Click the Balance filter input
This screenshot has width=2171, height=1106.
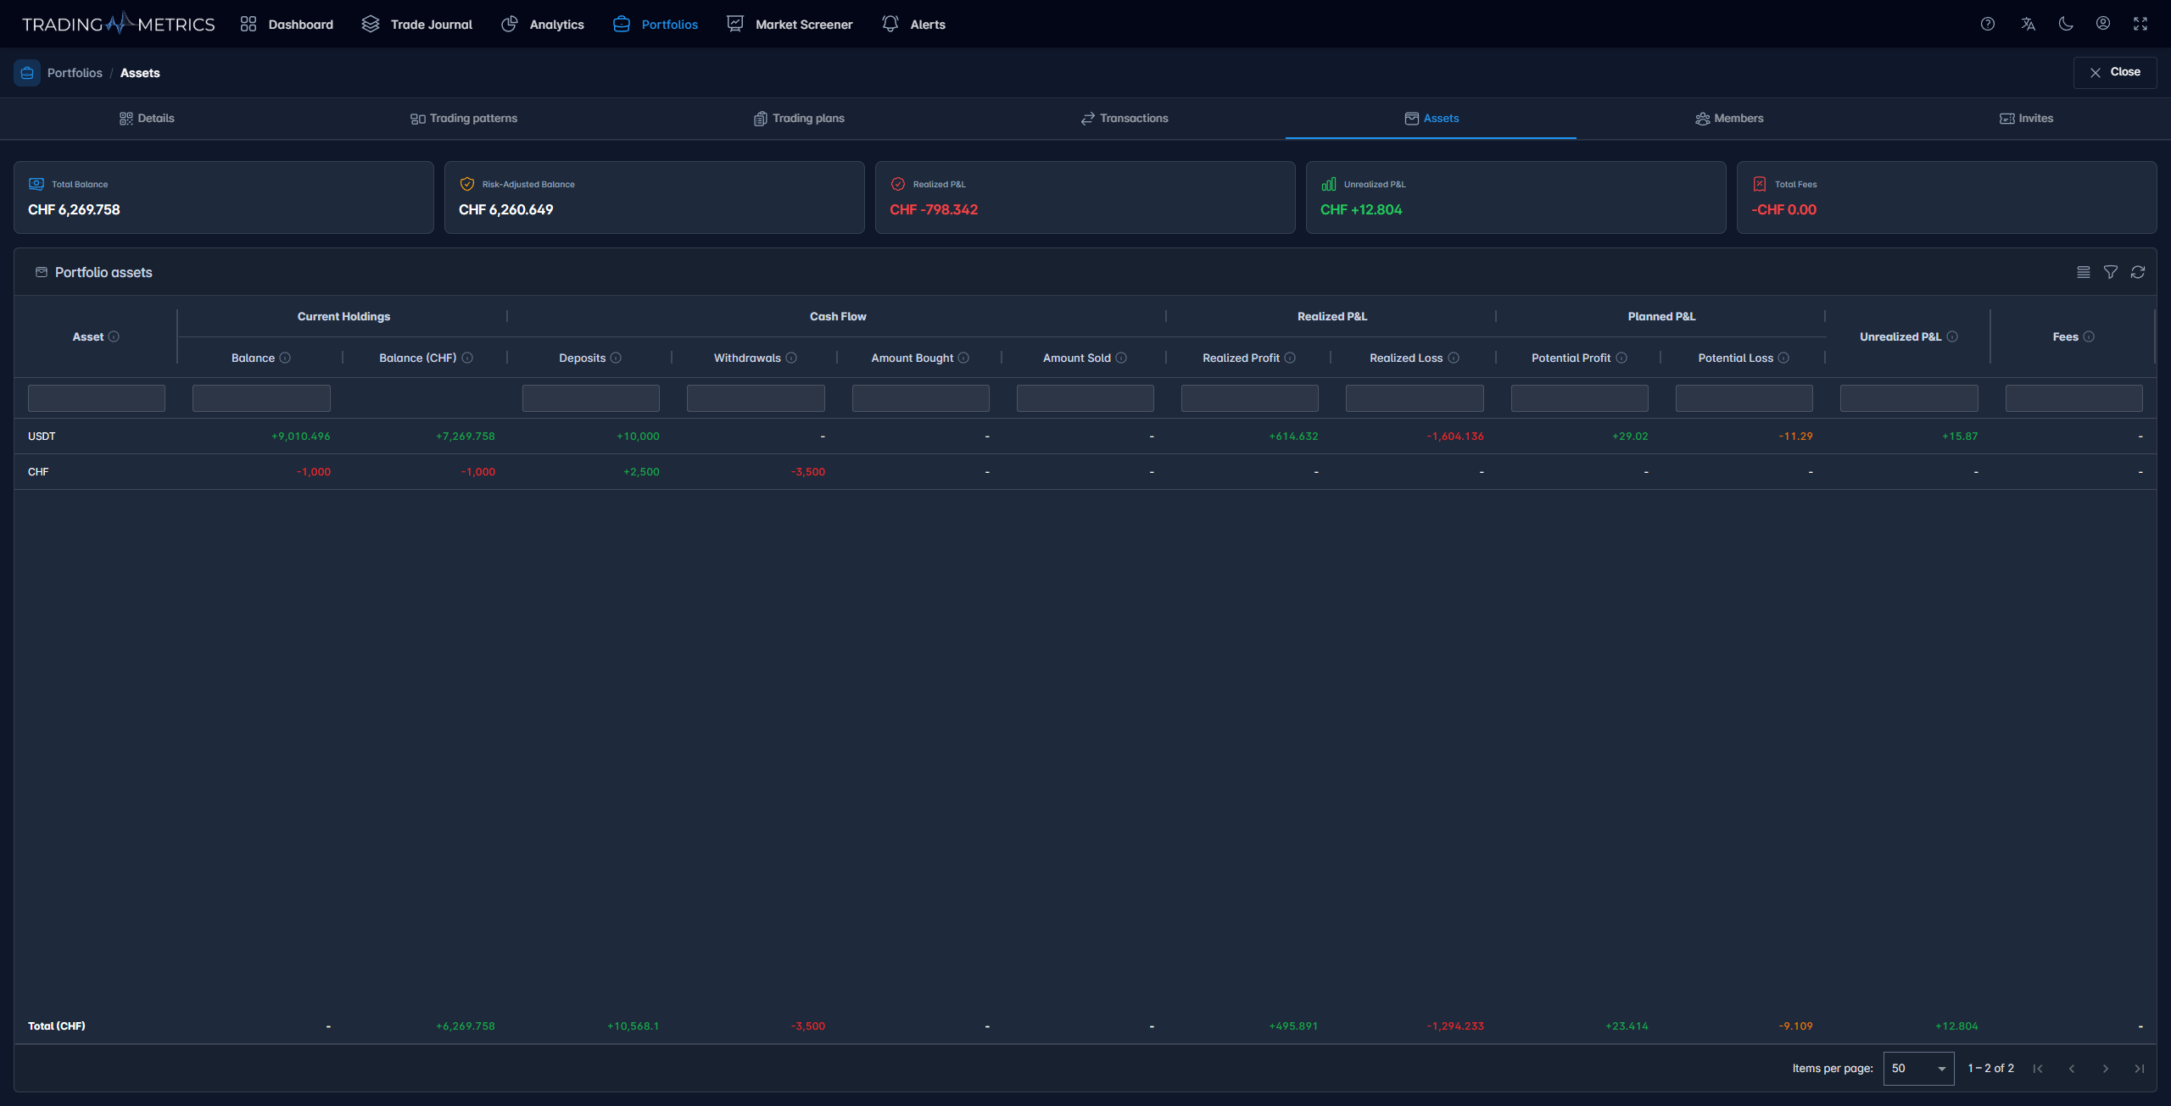[261, 397]
